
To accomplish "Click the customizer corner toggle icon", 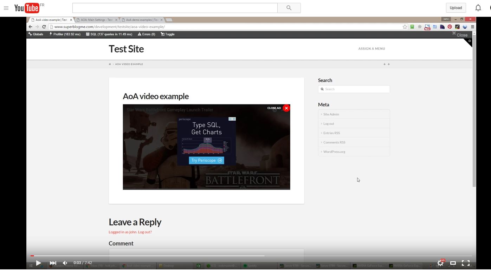I will pos(469,42).
